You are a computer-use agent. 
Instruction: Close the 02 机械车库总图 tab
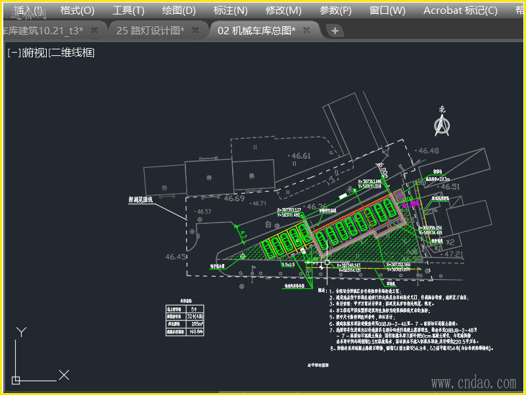(x=306, y=30)
